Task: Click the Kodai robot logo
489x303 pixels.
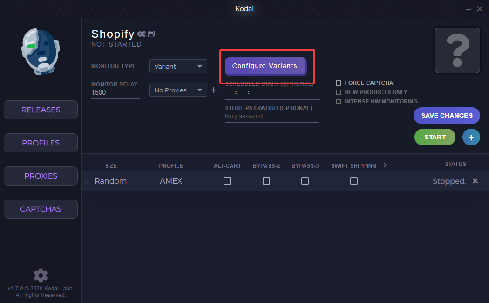Action: click(41, 51)
